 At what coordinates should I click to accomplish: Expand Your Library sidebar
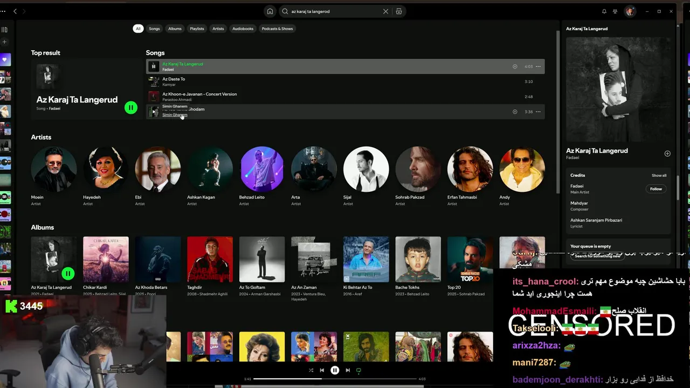[x=4, y=30]
